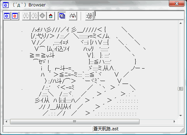This screenshot has height=135, width=187.
Task: Click the vertical scrollbar up arrow
Action: point(181,23)
